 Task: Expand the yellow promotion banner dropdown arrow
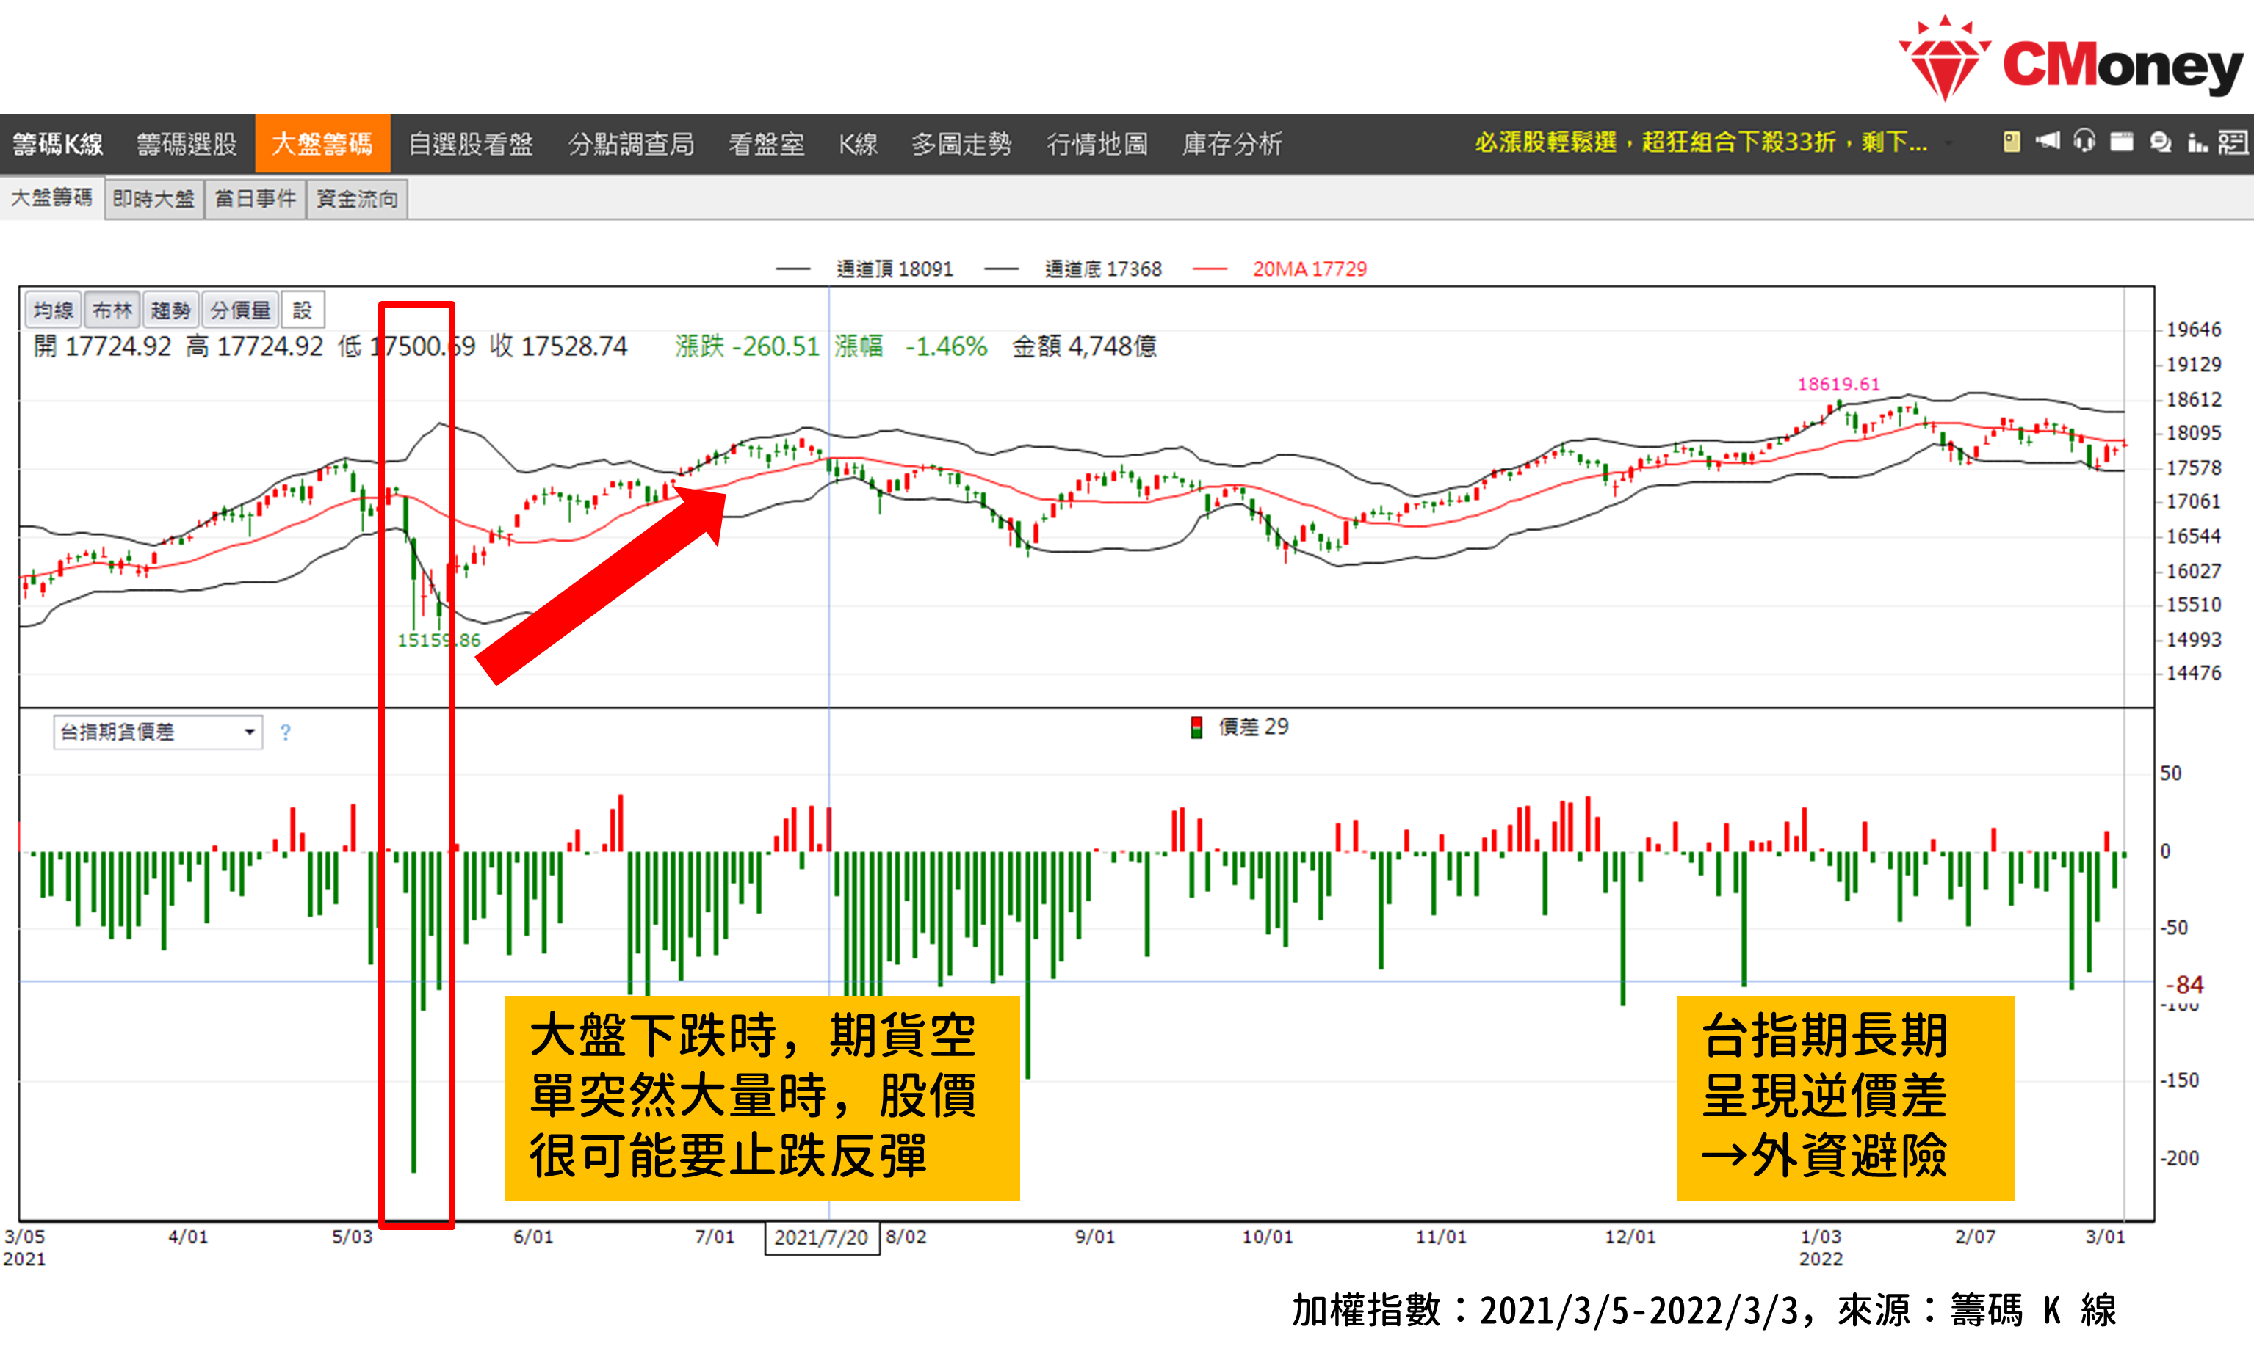pyautogui.click(x=1948, y=142)
